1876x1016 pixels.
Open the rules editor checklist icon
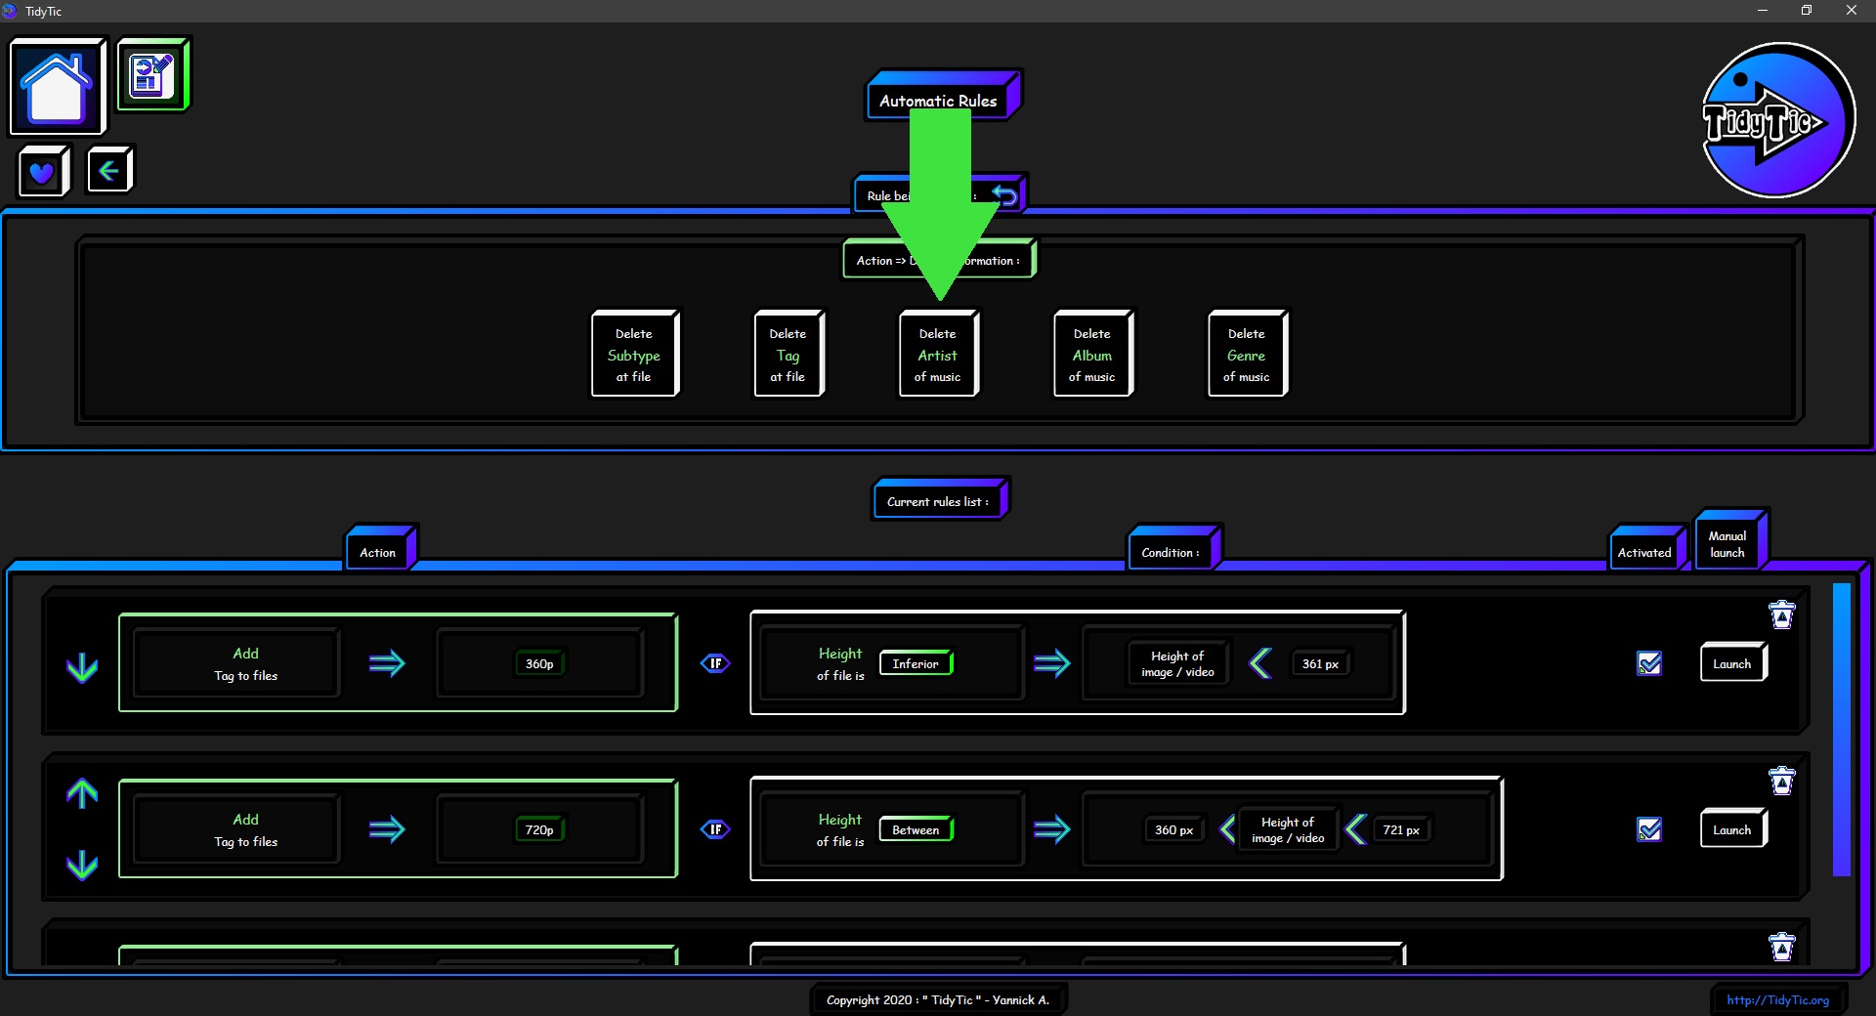click(152, 74)
